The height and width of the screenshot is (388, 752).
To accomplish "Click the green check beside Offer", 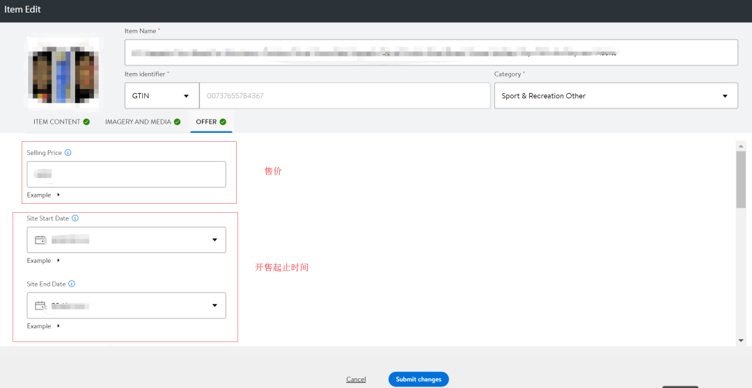I will tap(223, 122).
